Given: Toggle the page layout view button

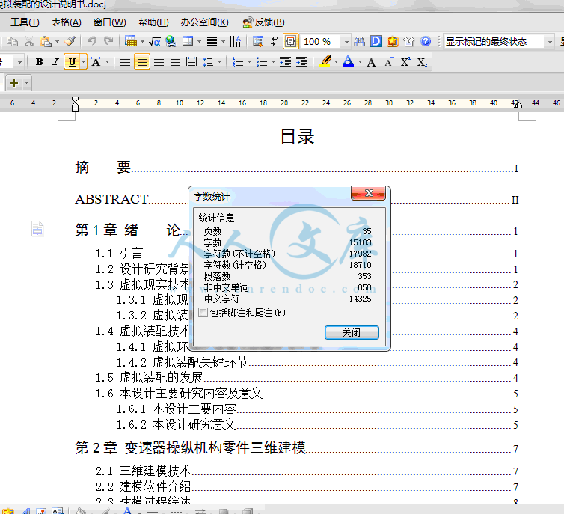Looking at the screenshot, I should [x=291, y=41].
